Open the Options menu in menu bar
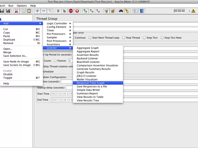Image resolution: width=198 pixels, height=148 pixels. tap(22, 6)
